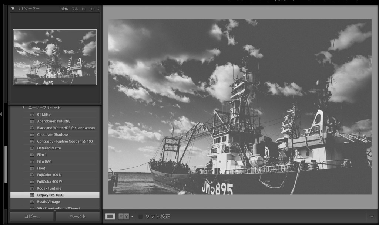Set navigator zoom to 全体
The width and height of the screenshot is (379, 225).
coord(64,9)
